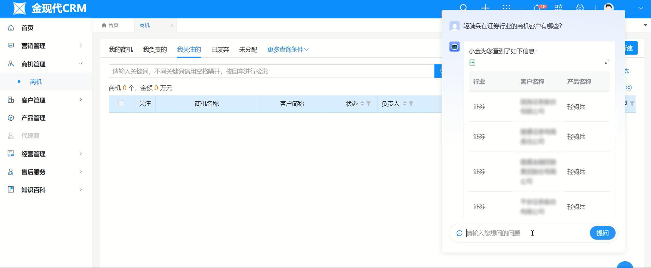651x268 pixels.
Task: Toggle the select-all checkbox in table header
Action: coord(121,104)
